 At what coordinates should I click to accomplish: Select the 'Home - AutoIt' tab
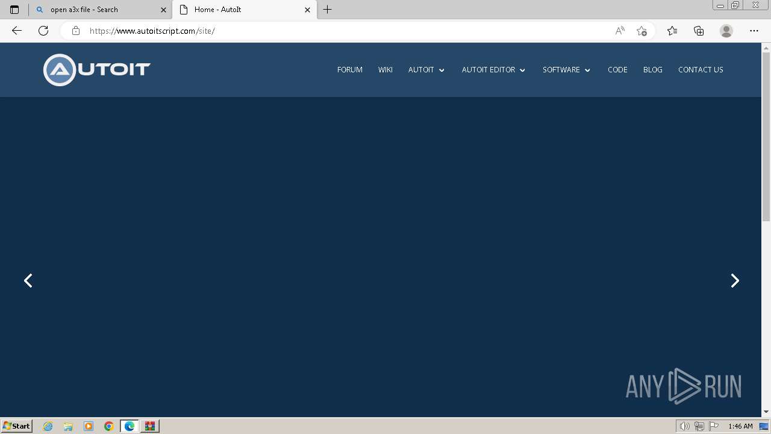coord(245,10)
